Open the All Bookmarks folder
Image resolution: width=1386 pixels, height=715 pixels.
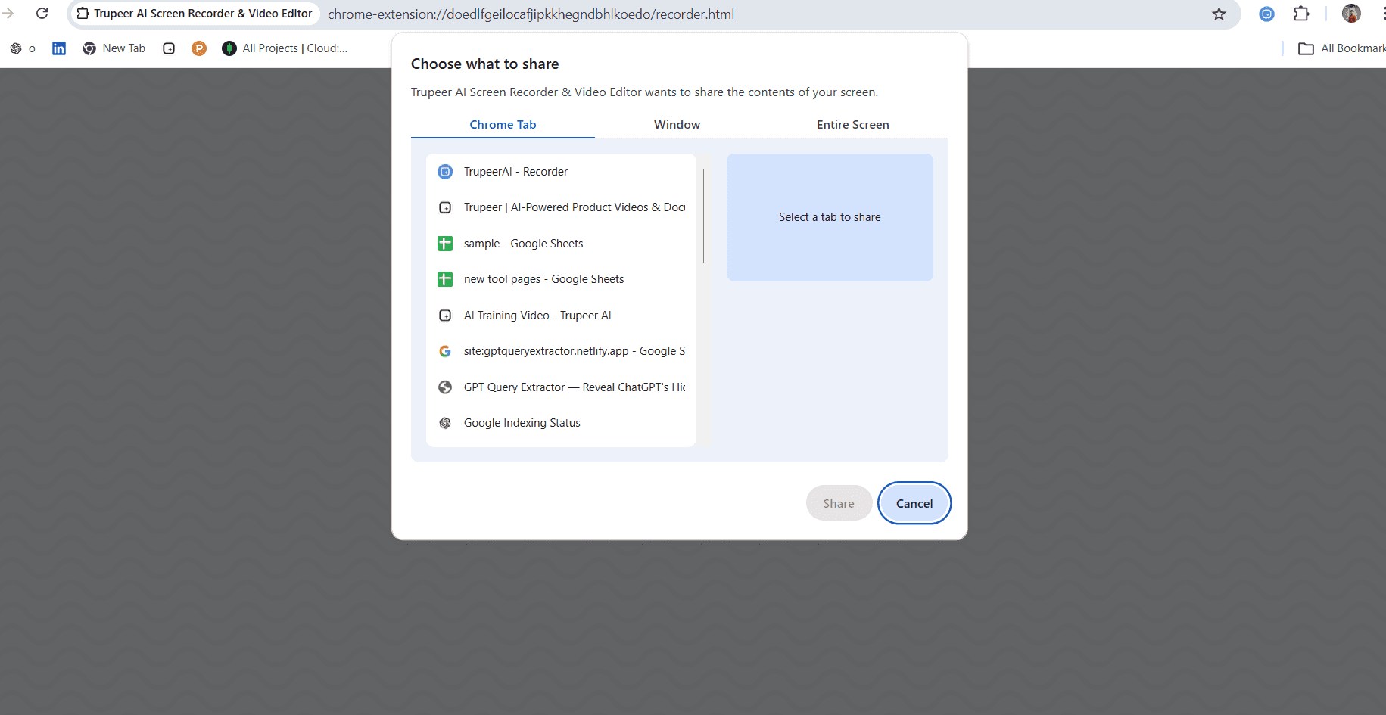1342,48
